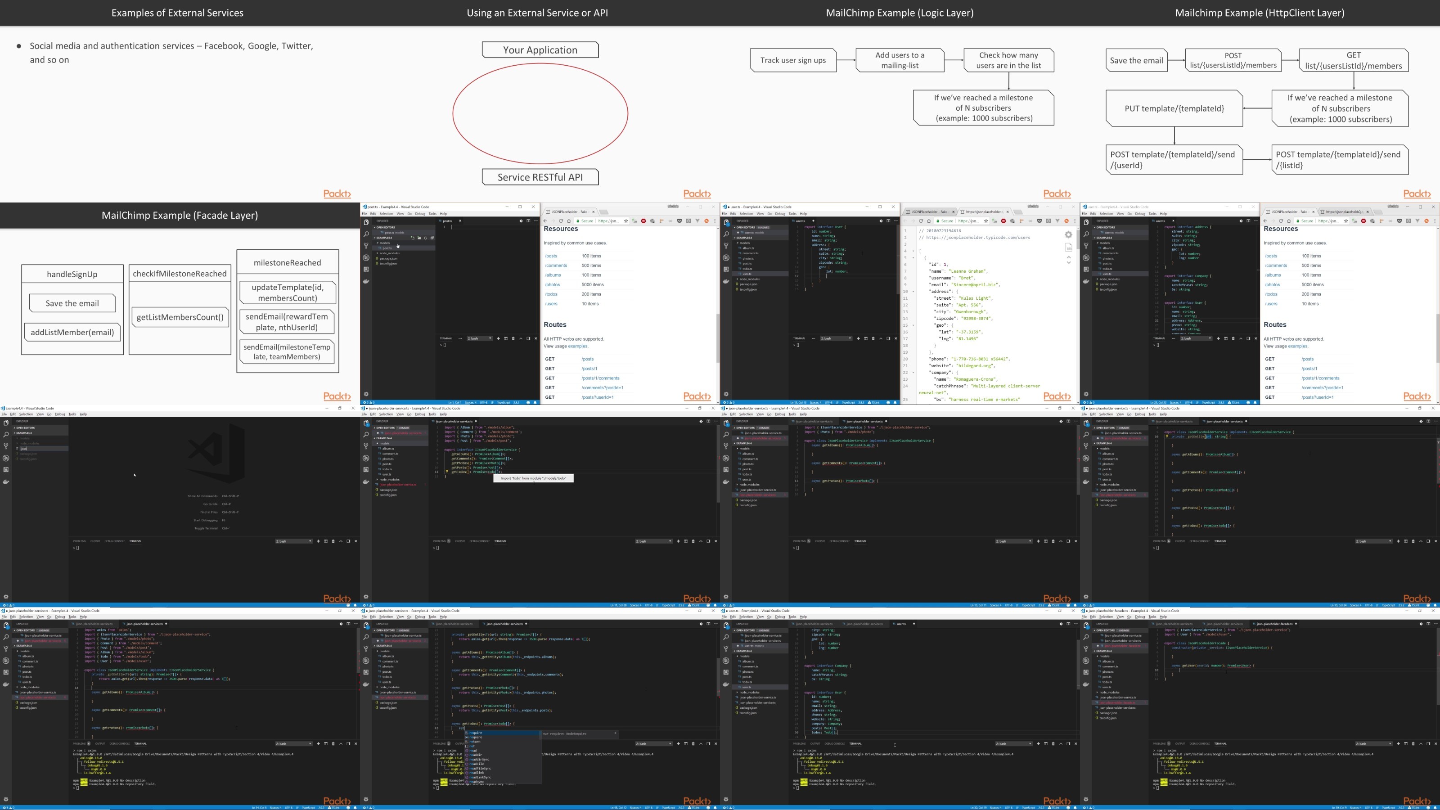Fold the "address" object arrow at JSON line 10

pos(913,291)
